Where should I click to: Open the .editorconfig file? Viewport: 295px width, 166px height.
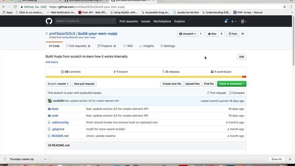coord(60,122)
